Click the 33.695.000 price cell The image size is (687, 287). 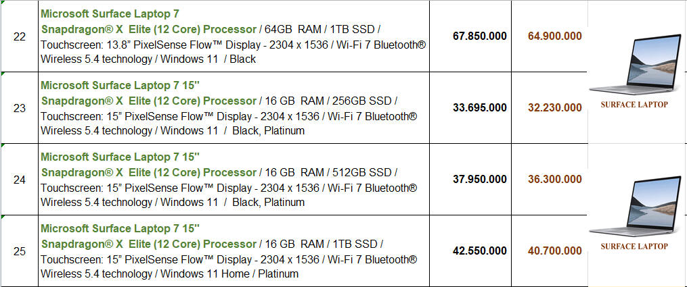pos(470,108)
